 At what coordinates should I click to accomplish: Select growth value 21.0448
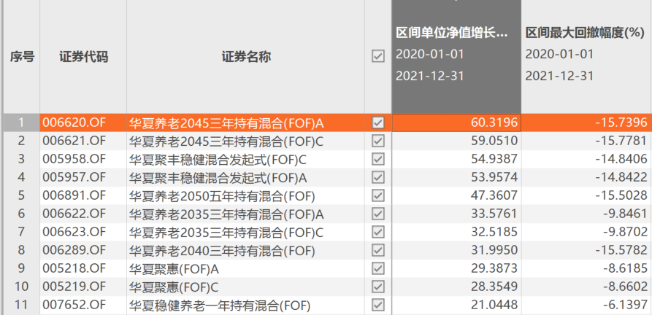click(494, 305)
